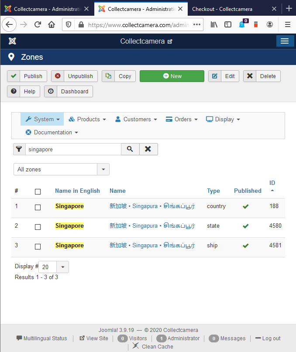Run search with the magnifier button
296x352 pixels.
coord(130,149)
